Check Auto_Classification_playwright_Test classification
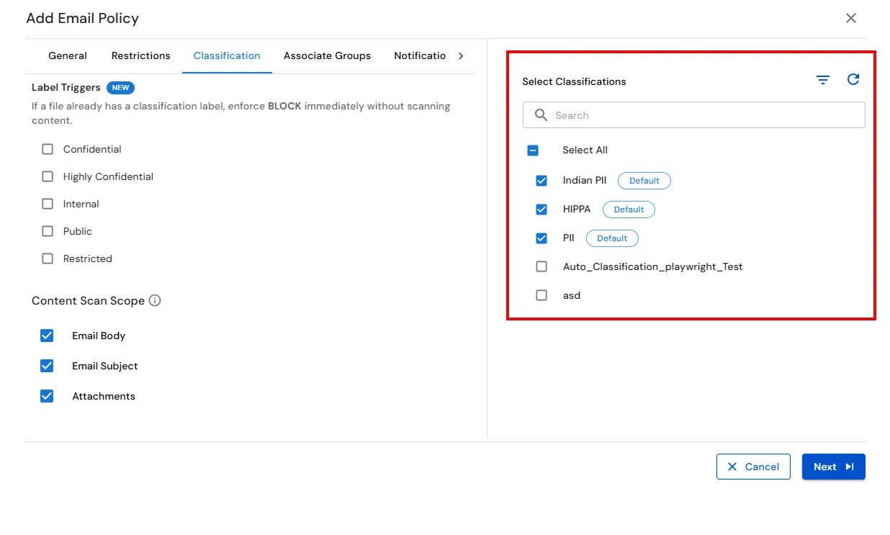890x535 pixels. click(541, 266)
